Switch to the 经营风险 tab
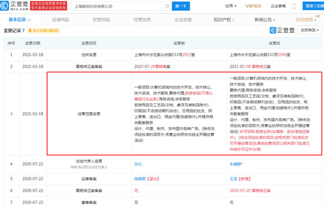Screen dimensions: 324x208 coord(101,19)
